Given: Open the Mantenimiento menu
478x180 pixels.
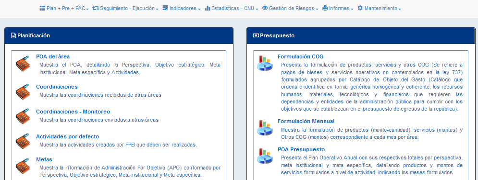Looking at the screenshot, I should coord(379,9).
